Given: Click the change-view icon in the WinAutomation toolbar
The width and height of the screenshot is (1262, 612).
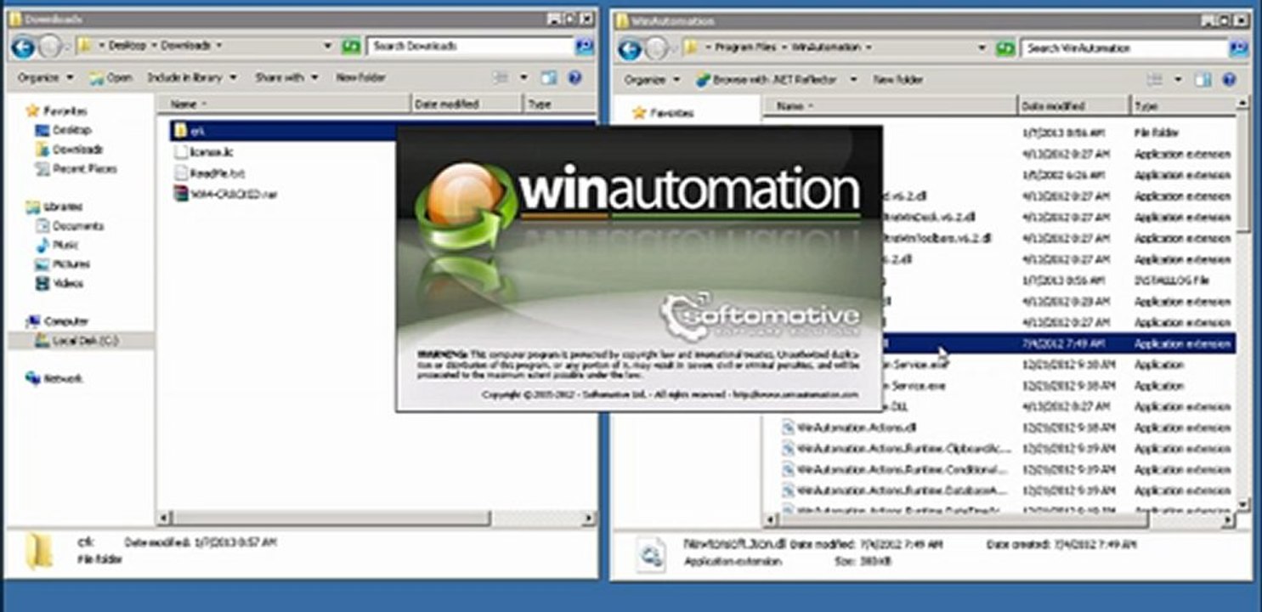Looking at the screenshot, I should [1155, 80].
